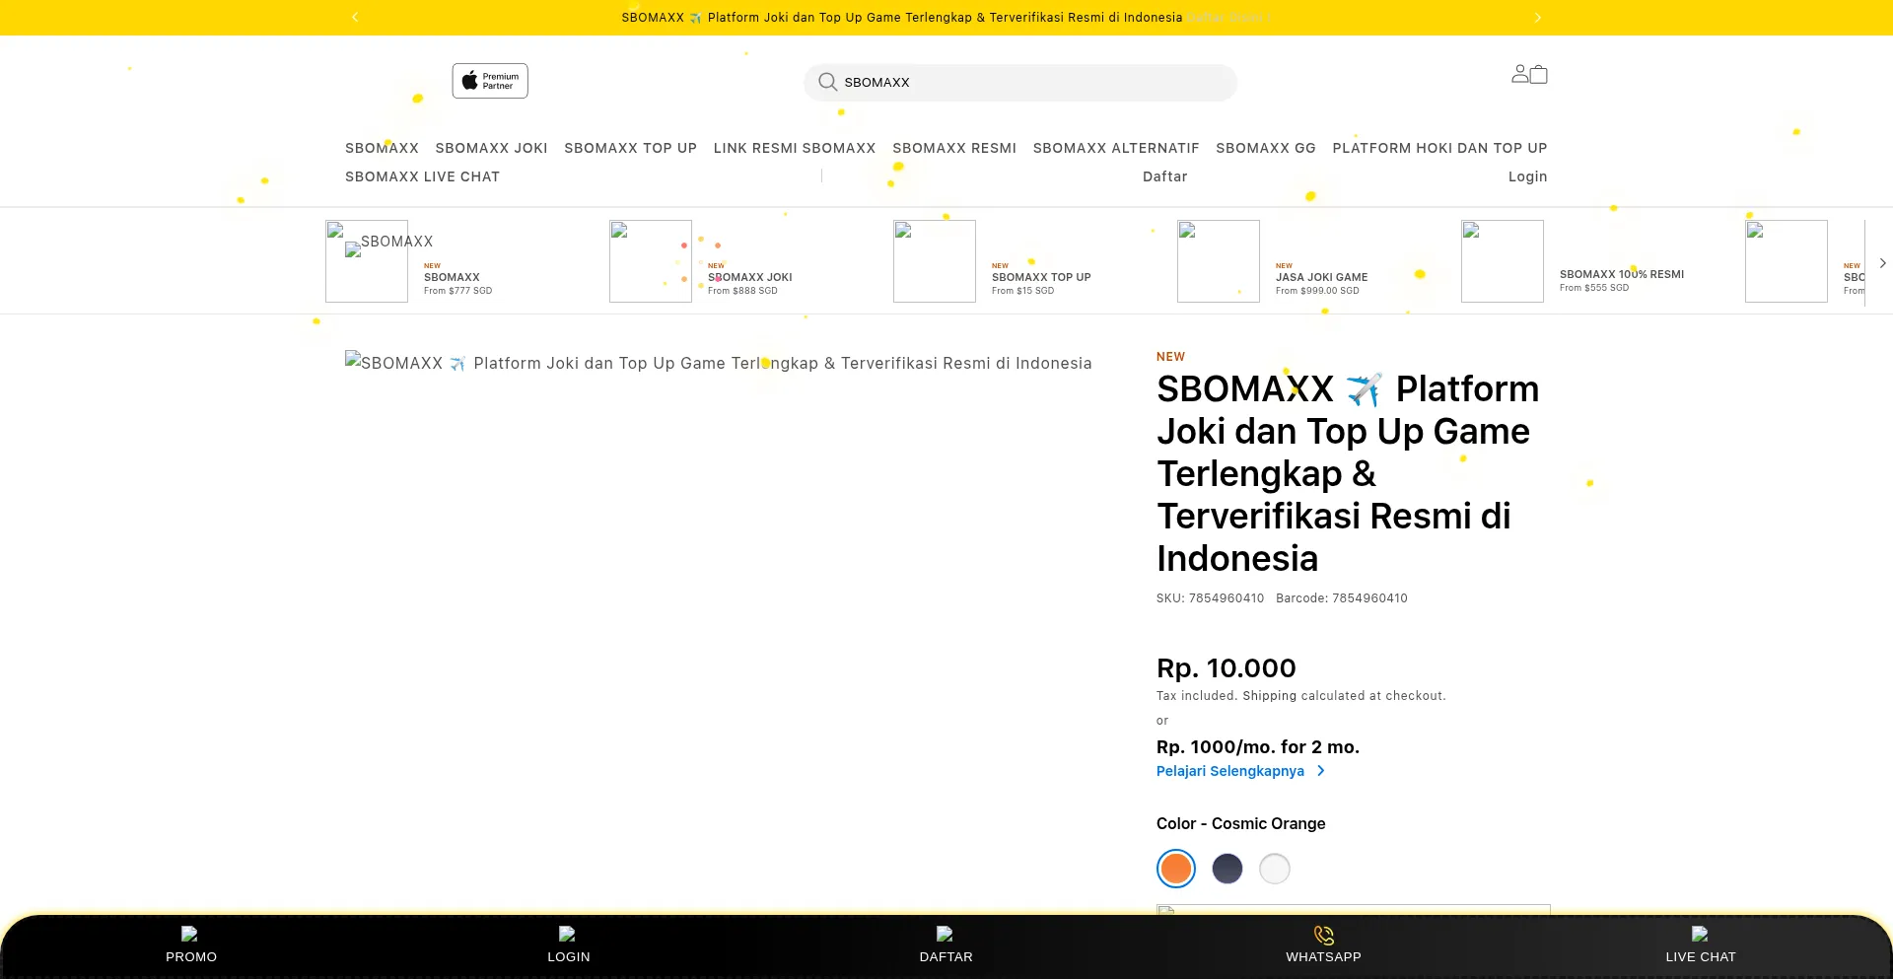Click the Barcode: 7854960410 text
Viewport: 1893px width, 979px height.
tap(1342, 598)
